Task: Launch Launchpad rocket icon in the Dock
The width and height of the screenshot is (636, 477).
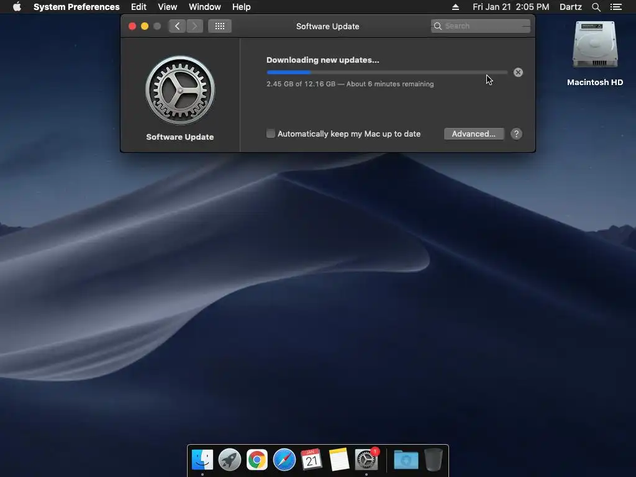Action: coord(230,460)
